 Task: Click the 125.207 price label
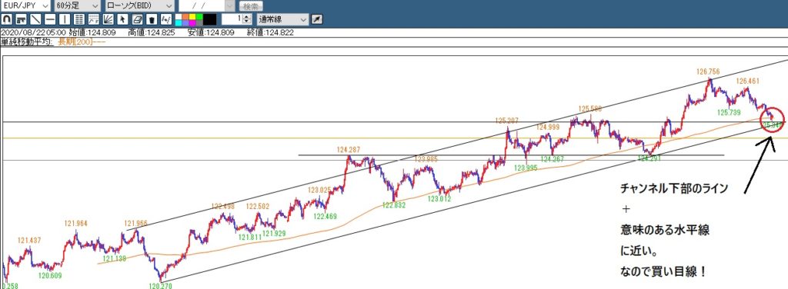click(506, 121)
